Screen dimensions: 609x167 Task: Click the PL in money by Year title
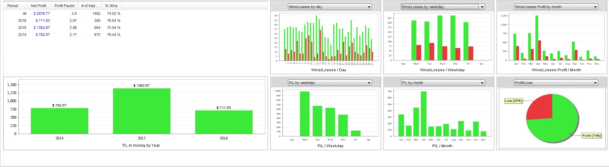point(141,145)
